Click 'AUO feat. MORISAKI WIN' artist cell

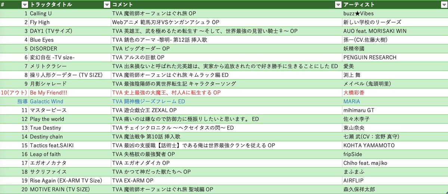[x=395, y=31]
